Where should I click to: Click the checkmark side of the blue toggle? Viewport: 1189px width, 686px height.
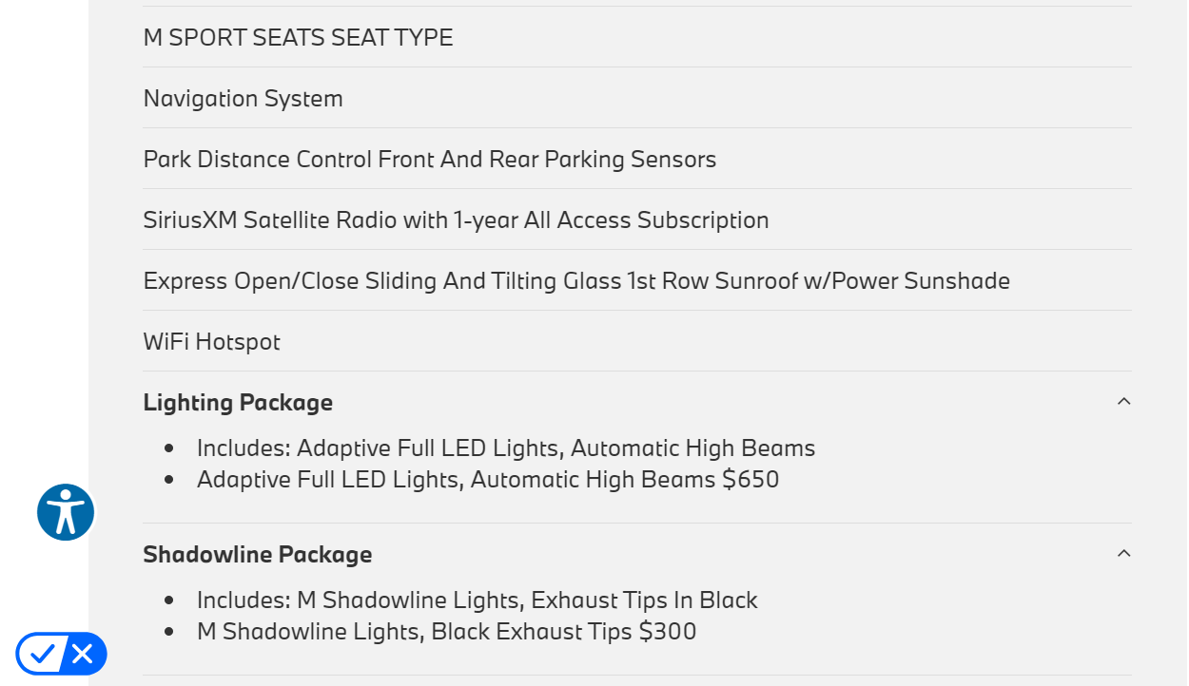click(x=41, y=654)
